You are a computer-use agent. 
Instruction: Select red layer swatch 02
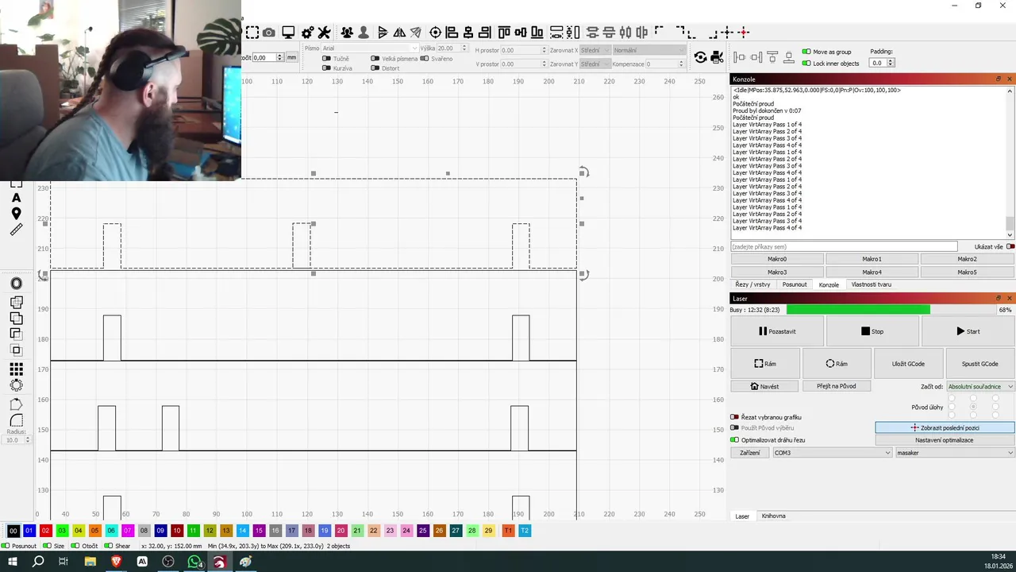pyautogui.click(x=46, y=531)
